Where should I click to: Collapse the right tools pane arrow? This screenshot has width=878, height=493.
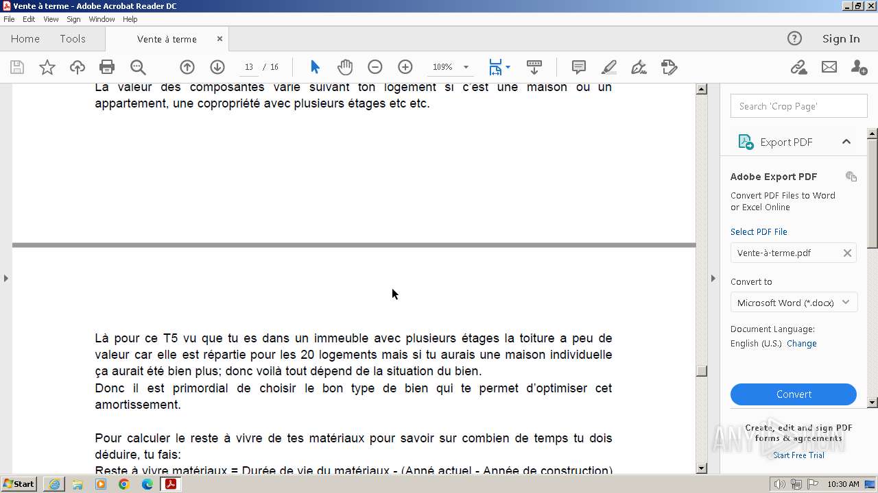pyautogui.click(x=713, y=278)
